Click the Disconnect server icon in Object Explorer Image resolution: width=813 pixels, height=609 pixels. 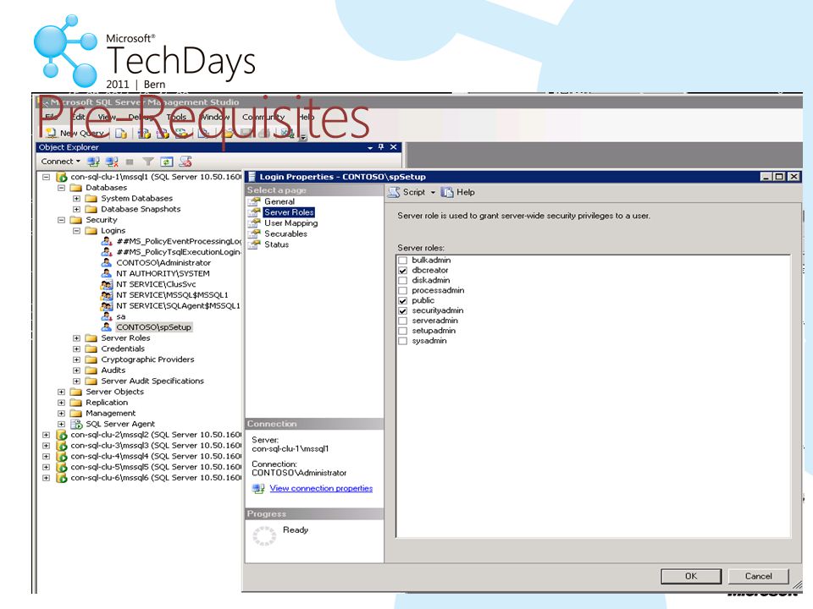[x=112, y=162]
